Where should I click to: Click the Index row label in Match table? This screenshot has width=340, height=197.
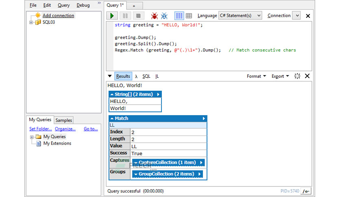(x=120, y=132)
